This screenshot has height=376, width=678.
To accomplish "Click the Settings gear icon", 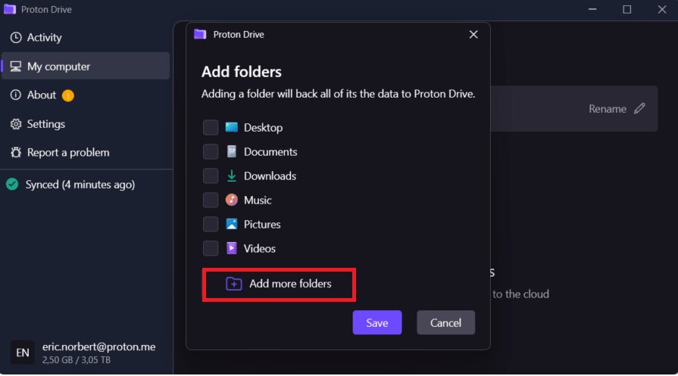I will coord(16,124).
